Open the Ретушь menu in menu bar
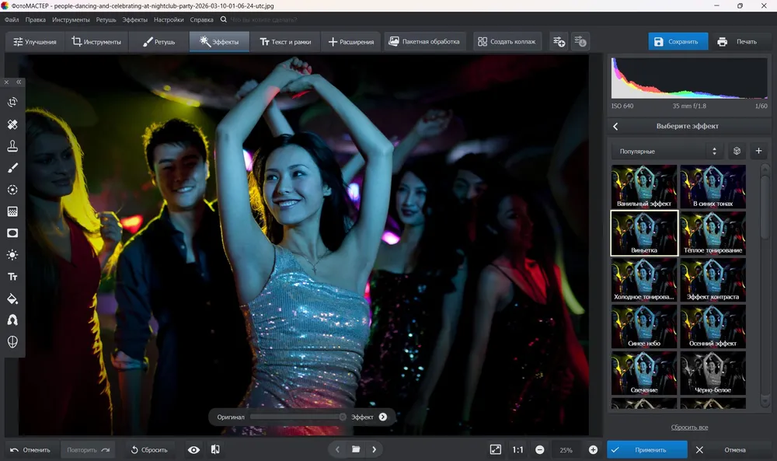Image resolution: width=777 pixels, height=461 pixels. (106, 20)
